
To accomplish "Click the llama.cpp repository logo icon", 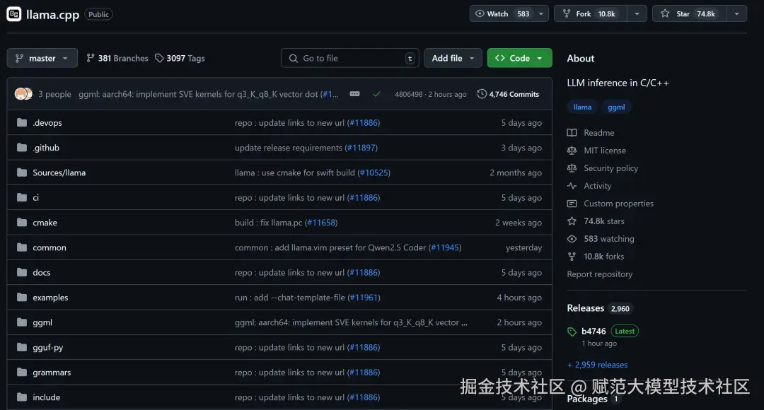I will 14,13.
